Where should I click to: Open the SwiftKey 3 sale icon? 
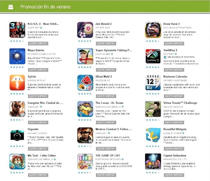pos(153,56)
